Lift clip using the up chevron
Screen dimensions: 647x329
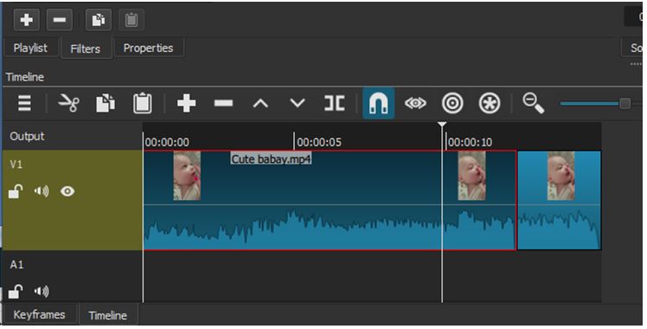pyautogui.click(x=260, y=103)
